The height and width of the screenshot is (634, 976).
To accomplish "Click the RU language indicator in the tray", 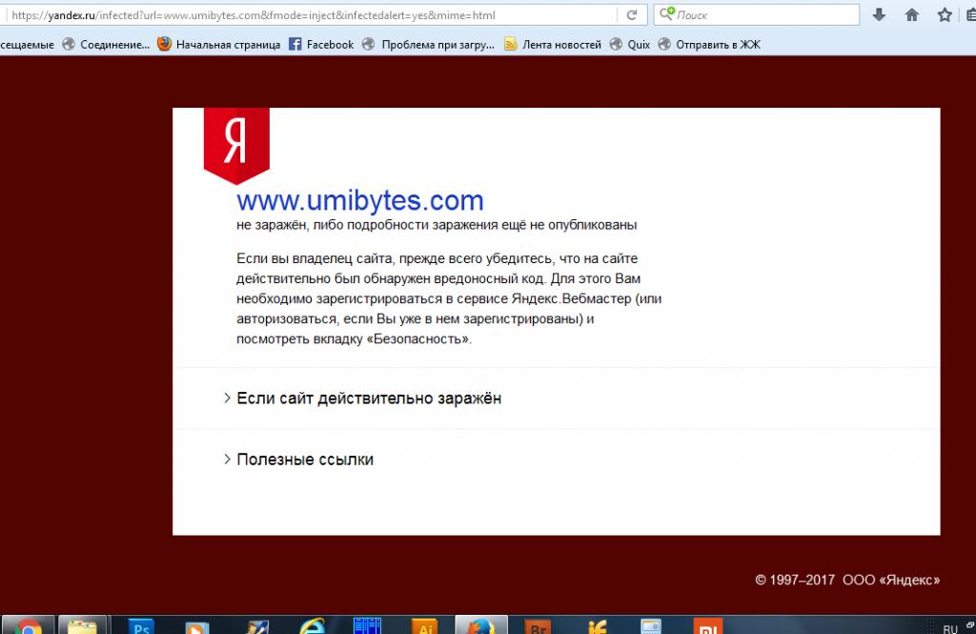I will click(950, 629).
